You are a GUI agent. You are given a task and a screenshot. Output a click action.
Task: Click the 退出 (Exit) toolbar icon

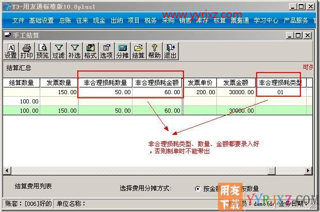point(171,51)
